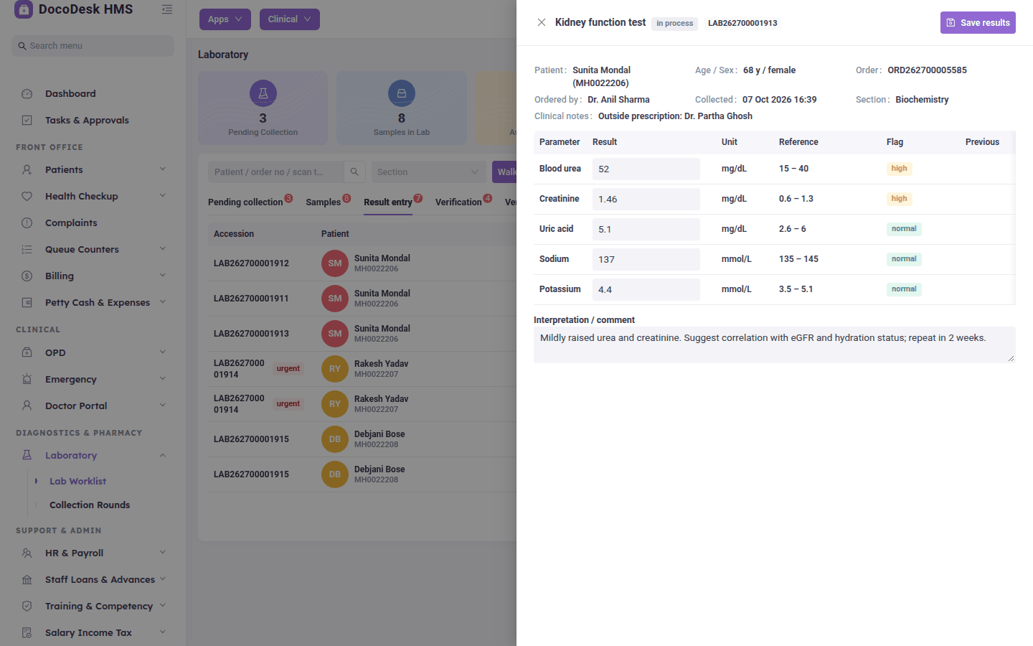Switch to the Samples tab

324,202
